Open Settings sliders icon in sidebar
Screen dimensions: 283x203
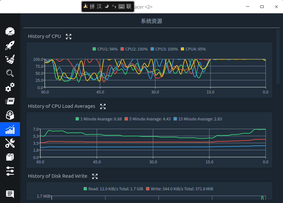click(10, 171)
